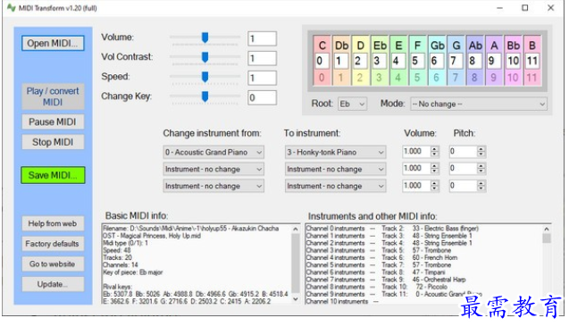Click the B note mapping field
The image size is (569, 335).
[x=531, y=61]
